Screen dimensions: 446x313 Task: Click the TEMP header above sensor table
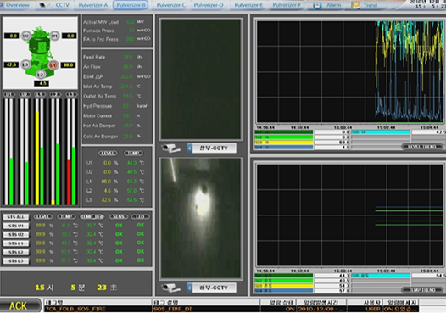pyautogui.click(x=133, y=153)
